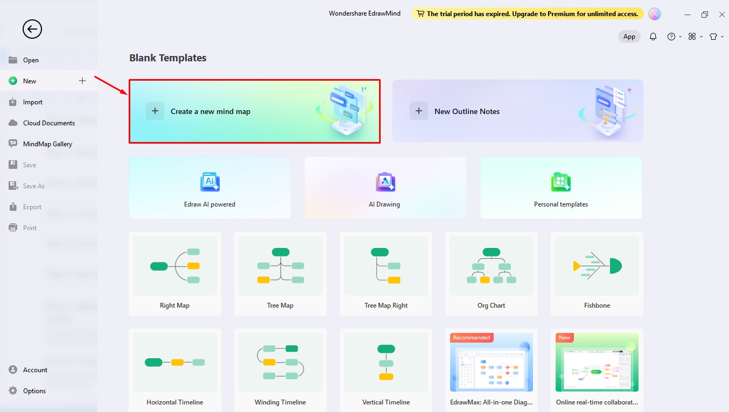Choose the Right Map template
This screenshot has height=412, width=729.
[x=175, y=274]
